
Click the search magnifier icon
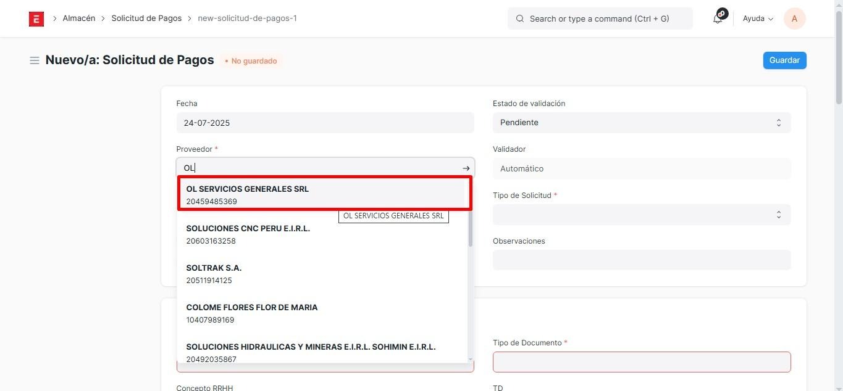click(x=520, y=19)
